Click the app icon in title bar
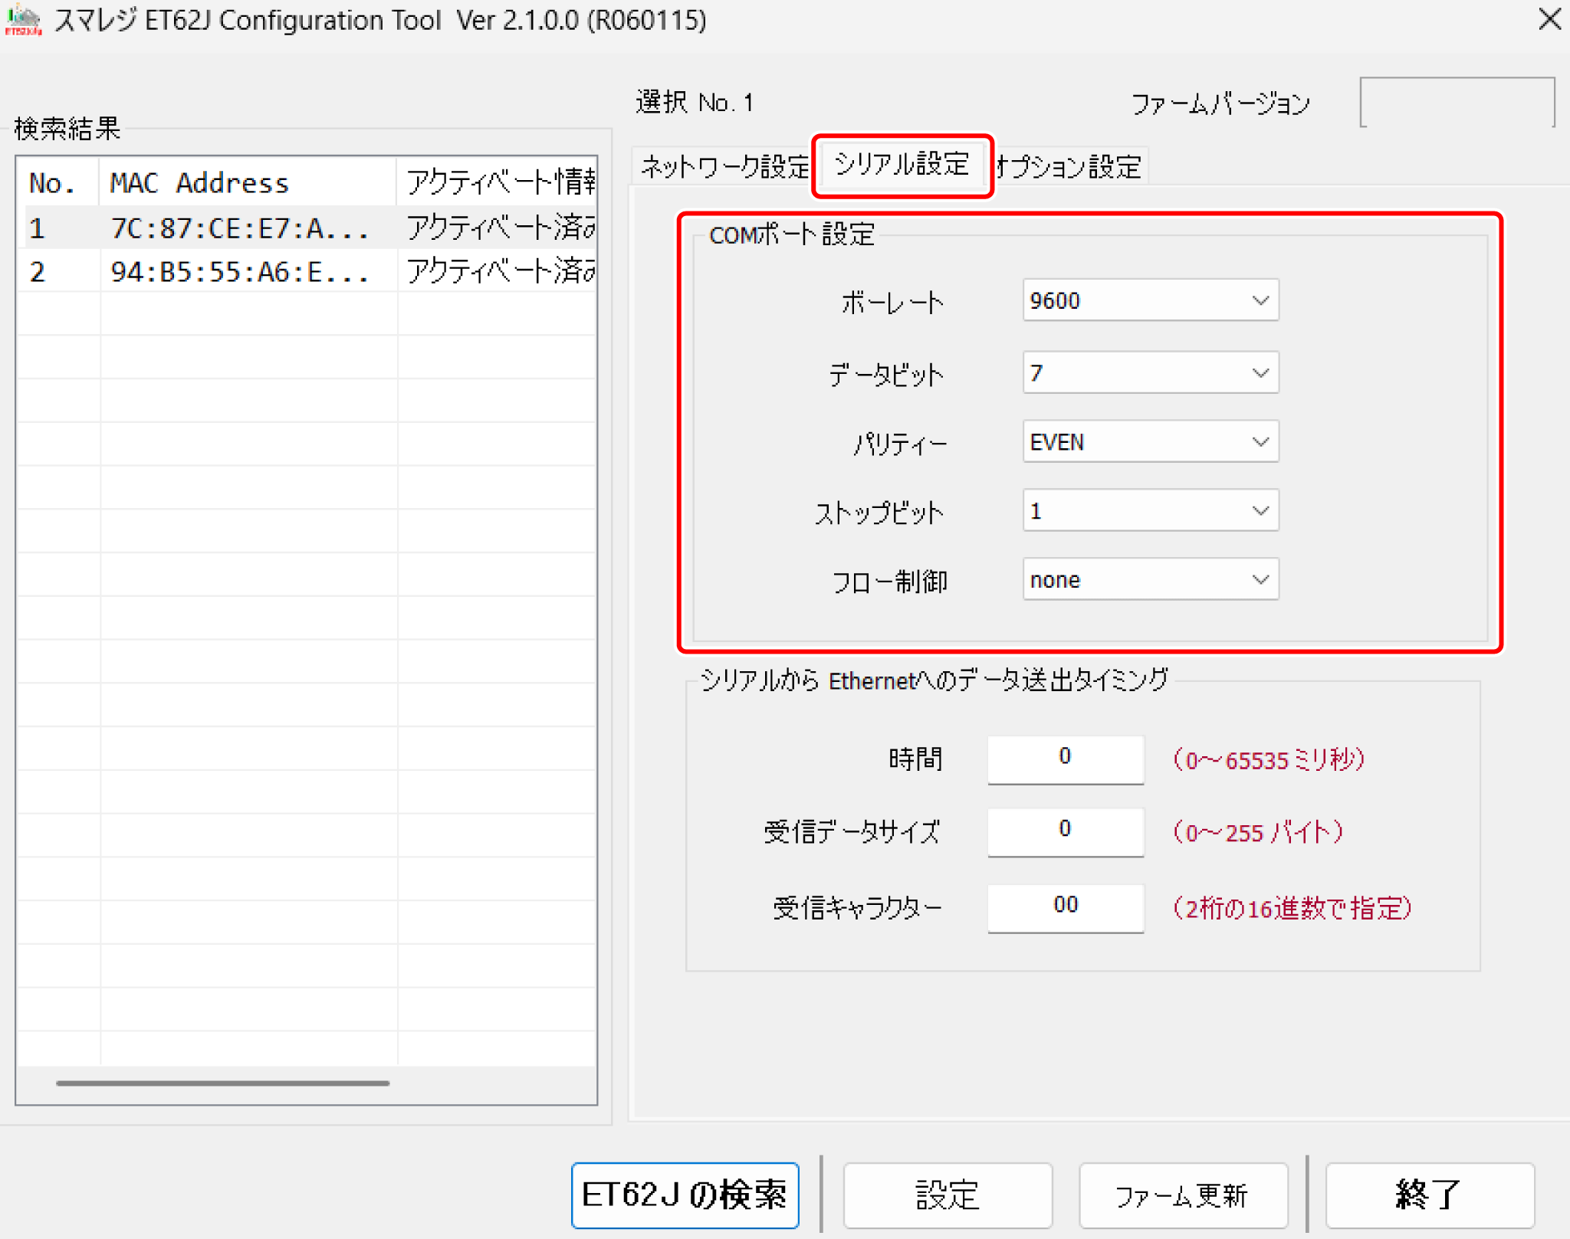1570x1239 pixels. click(x=23, y=20)
